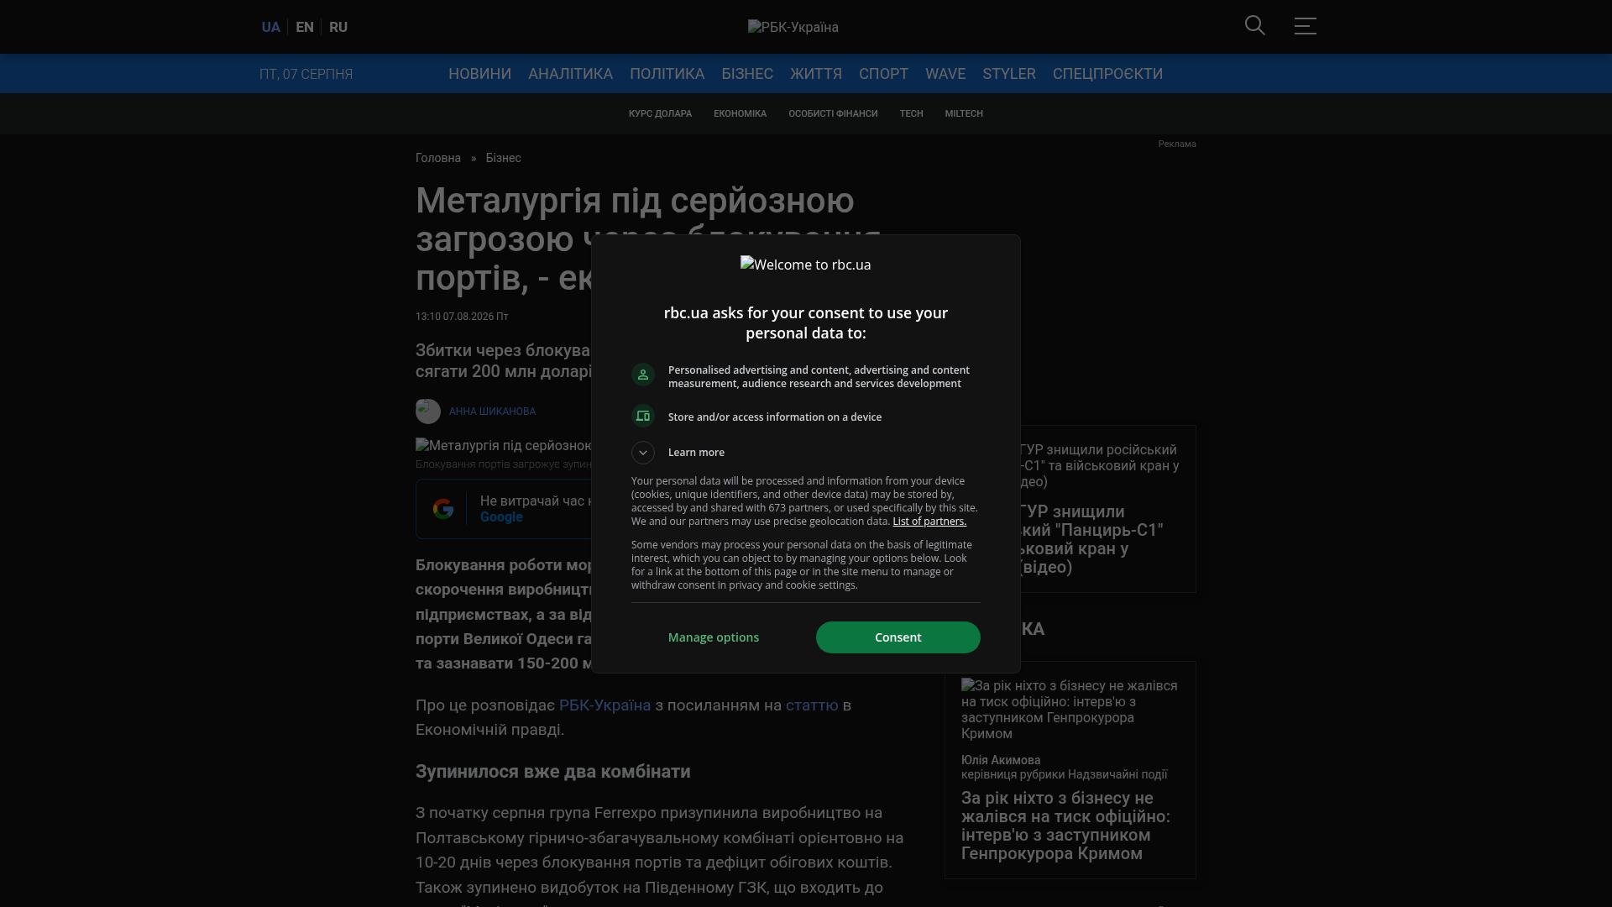Viewport: 1612px width, 907px height.
Task: Click the author avatar for Анна Шиканова
Action: (428, 412)
